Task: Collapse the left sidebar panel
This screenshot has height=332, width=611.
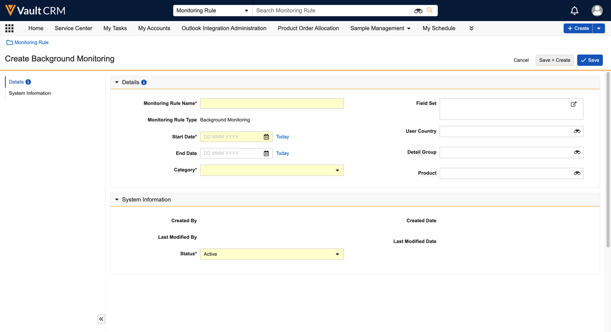Action: (101, 319)
